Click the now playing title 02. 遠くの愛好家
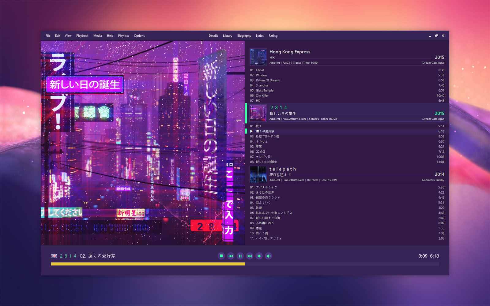Viewport: 490px width, 306px height. click(x=98, y=256)
